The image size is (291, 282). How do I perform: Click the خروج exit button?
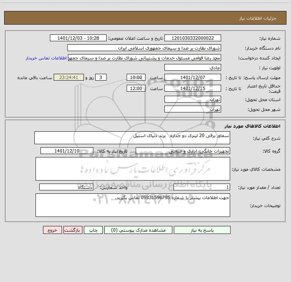(52, 230)
